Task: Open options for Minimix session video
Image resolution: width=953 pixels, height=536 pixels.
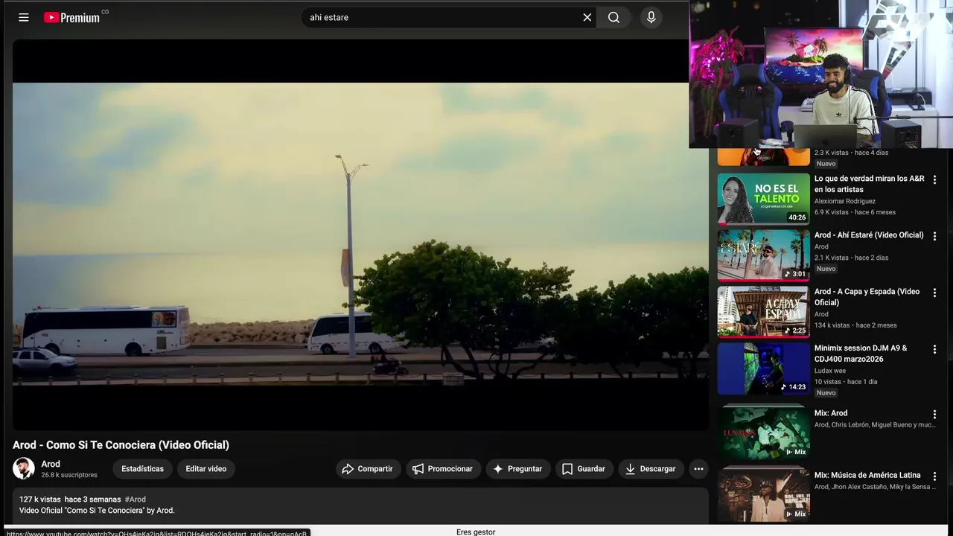Action: (x=934, y=350)
